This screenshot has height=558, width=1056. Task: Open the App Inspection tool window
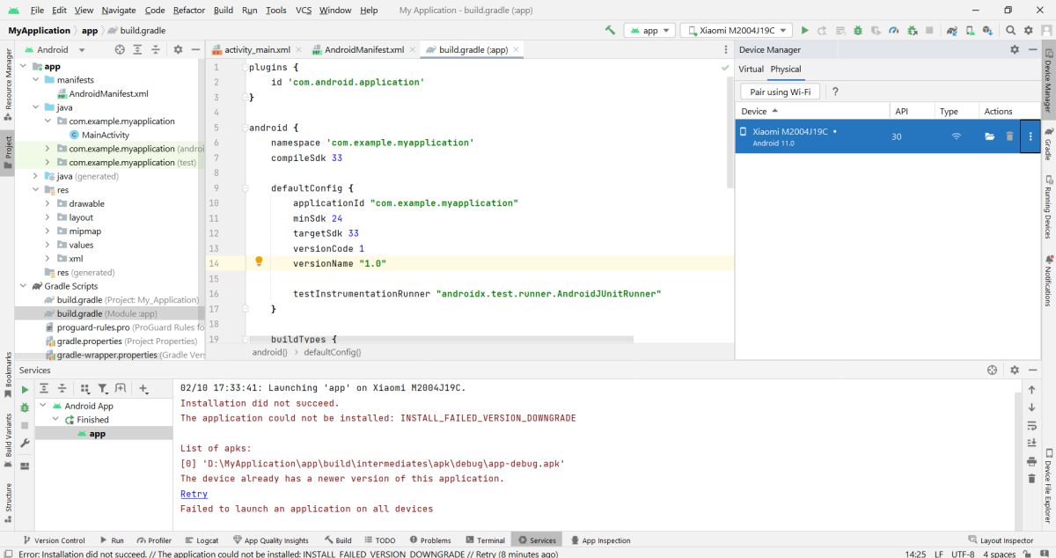coord(600,540)
